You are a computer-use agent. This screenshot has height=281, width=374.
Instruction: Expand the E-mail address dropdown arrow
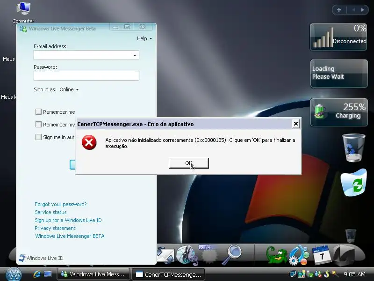tap(135, 55)
